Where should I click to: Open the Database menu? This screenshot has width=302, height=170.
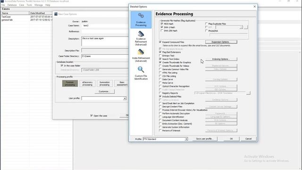12,5
